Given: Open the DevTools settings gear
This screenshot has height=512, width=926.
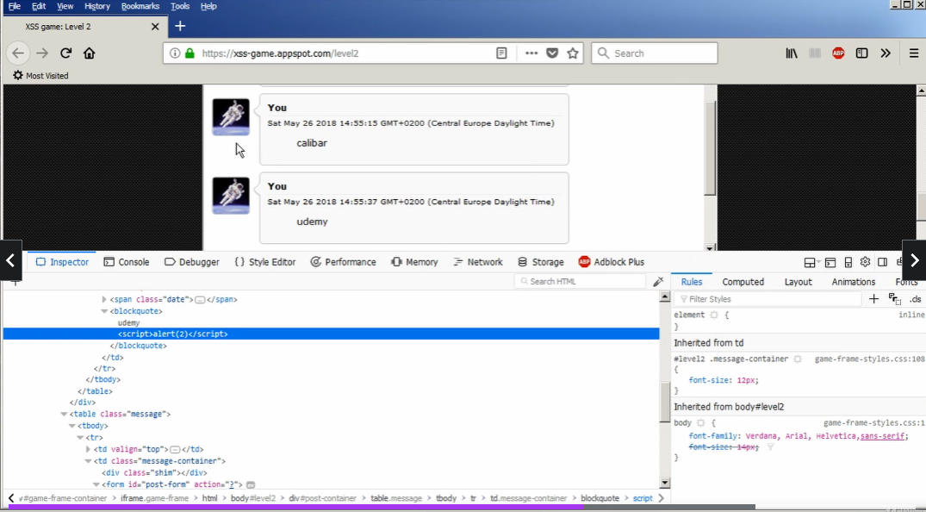Looking at the screenshot, I should pyautogui.click(x=865, y=261).
